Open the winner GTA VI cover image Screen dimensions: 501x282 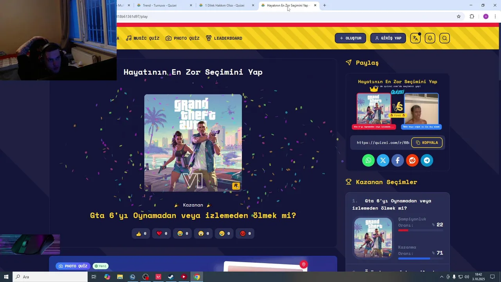193,143
